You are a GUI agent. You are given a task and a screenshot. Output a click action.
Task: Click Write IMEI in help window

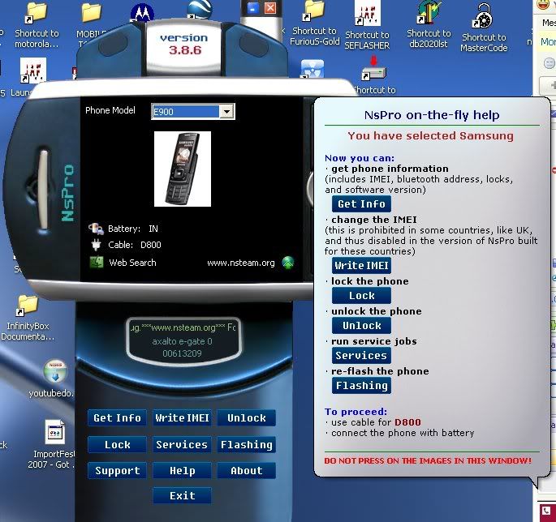click(x=362, y=266)
